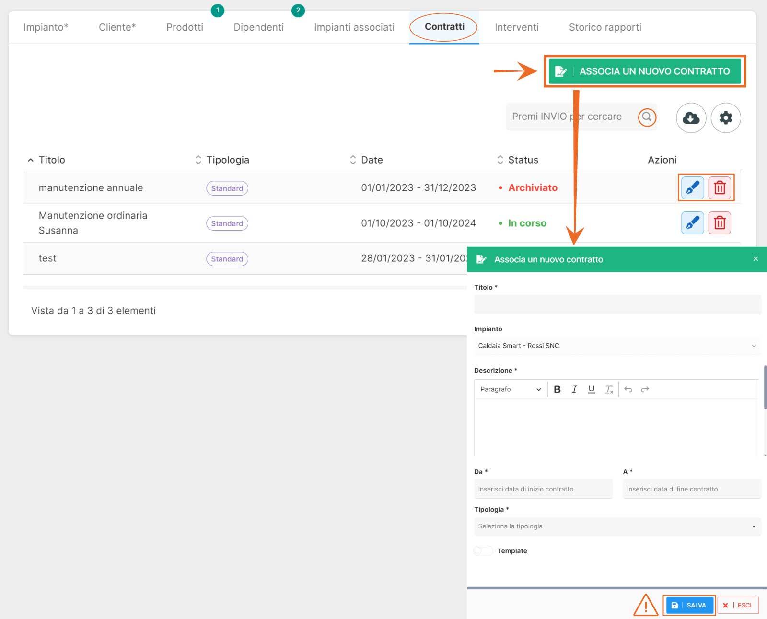Toggle the Template switch

tap(483, 551)
